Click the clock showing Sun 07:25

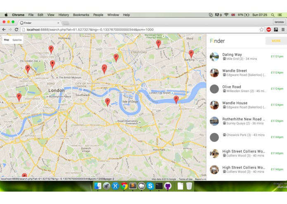(260, 15)
